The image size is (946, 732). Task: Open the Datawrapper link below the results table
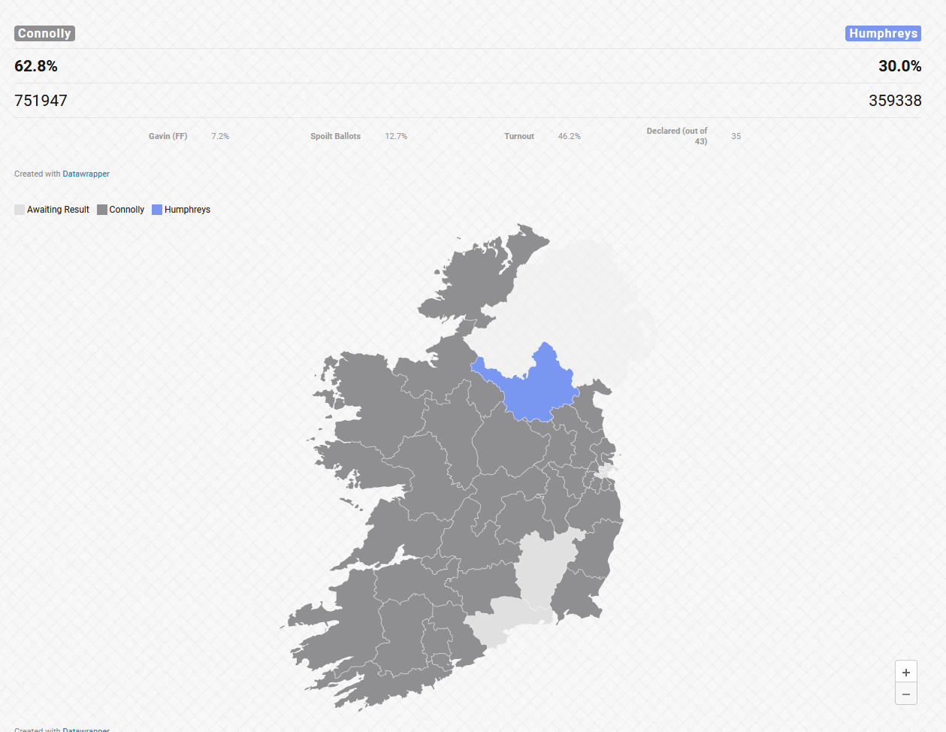[86, 174]
